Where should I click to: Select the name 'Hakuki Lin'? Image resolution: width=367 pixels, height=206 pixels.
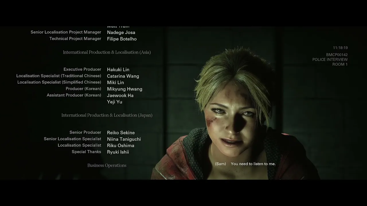tap(118, 70)
